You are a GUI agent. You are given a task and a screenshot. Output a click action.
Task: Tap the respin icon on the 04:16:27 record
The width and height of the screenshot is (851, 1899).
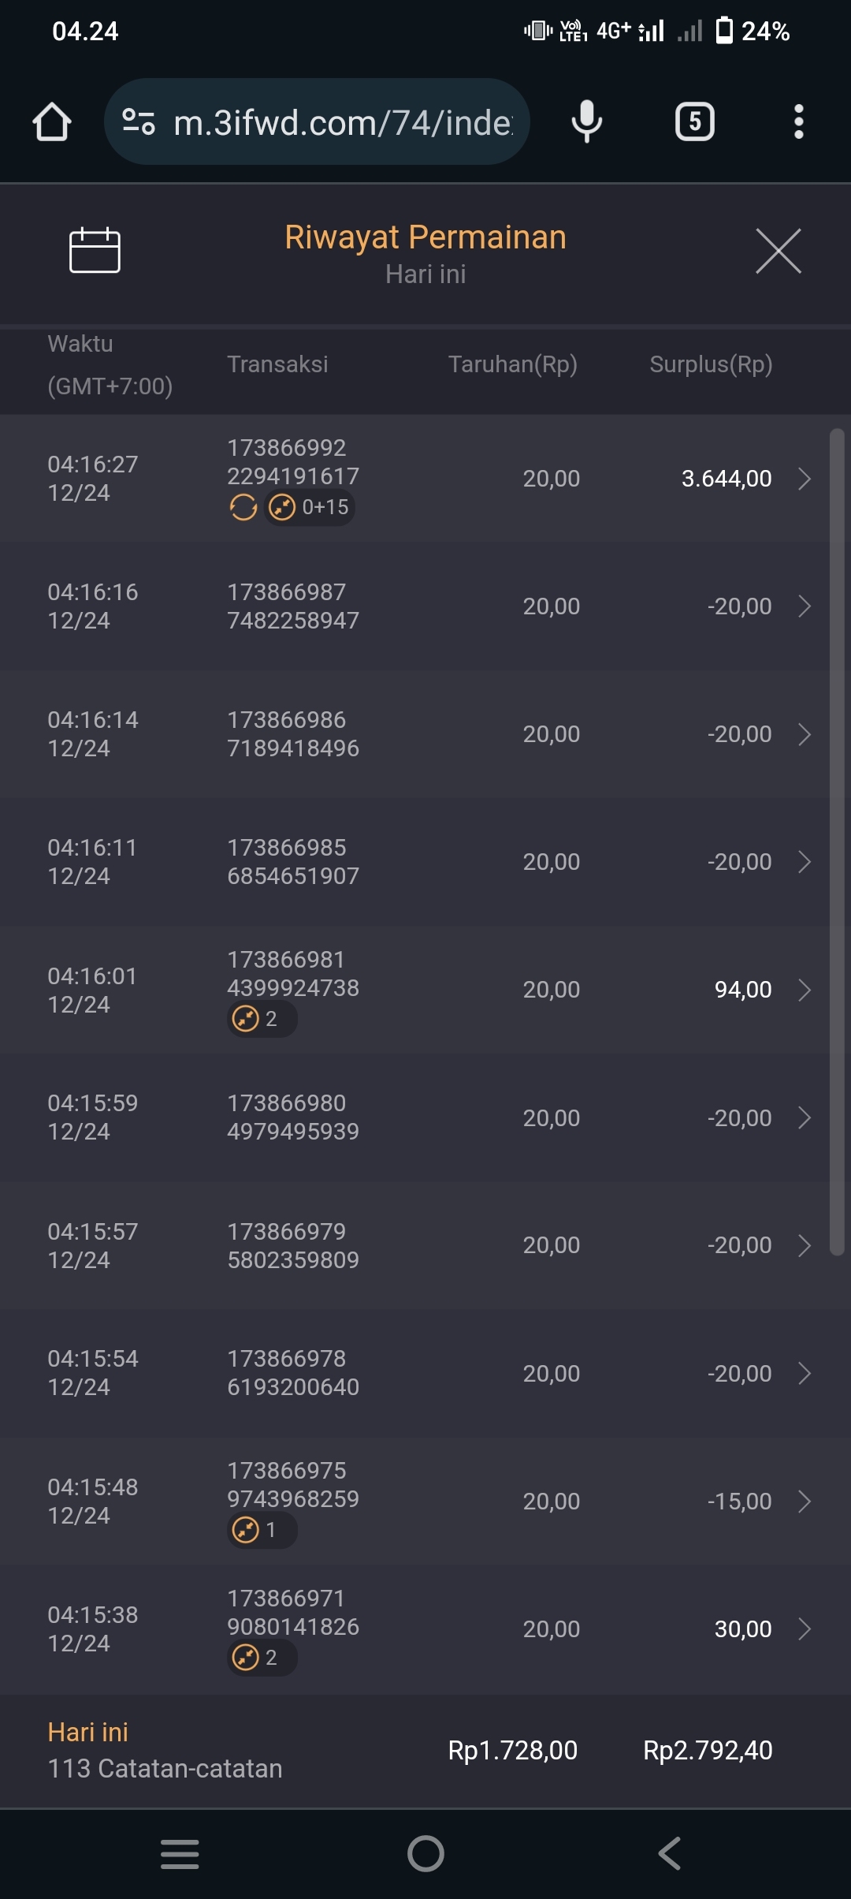(x=243, y=507)
